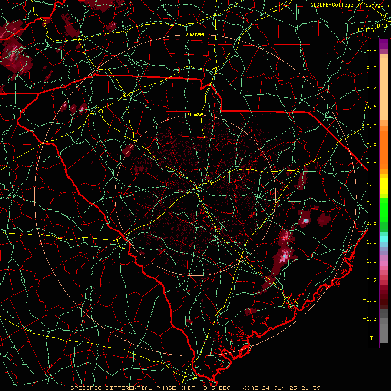Click the 3.4 legend value
The width and height of the screenshot is (391, 391).
371,203
